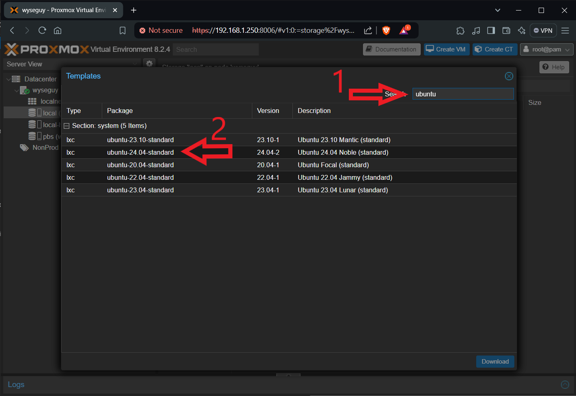Image resolution: width=576 pixels, height=396 pixels.
Task: Select the ubuntu-23.10-standard package row
Action: tap(289, 140)
